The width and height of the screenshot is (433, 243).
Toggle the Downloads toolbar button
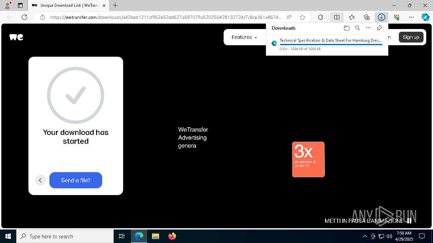(382, 17)
